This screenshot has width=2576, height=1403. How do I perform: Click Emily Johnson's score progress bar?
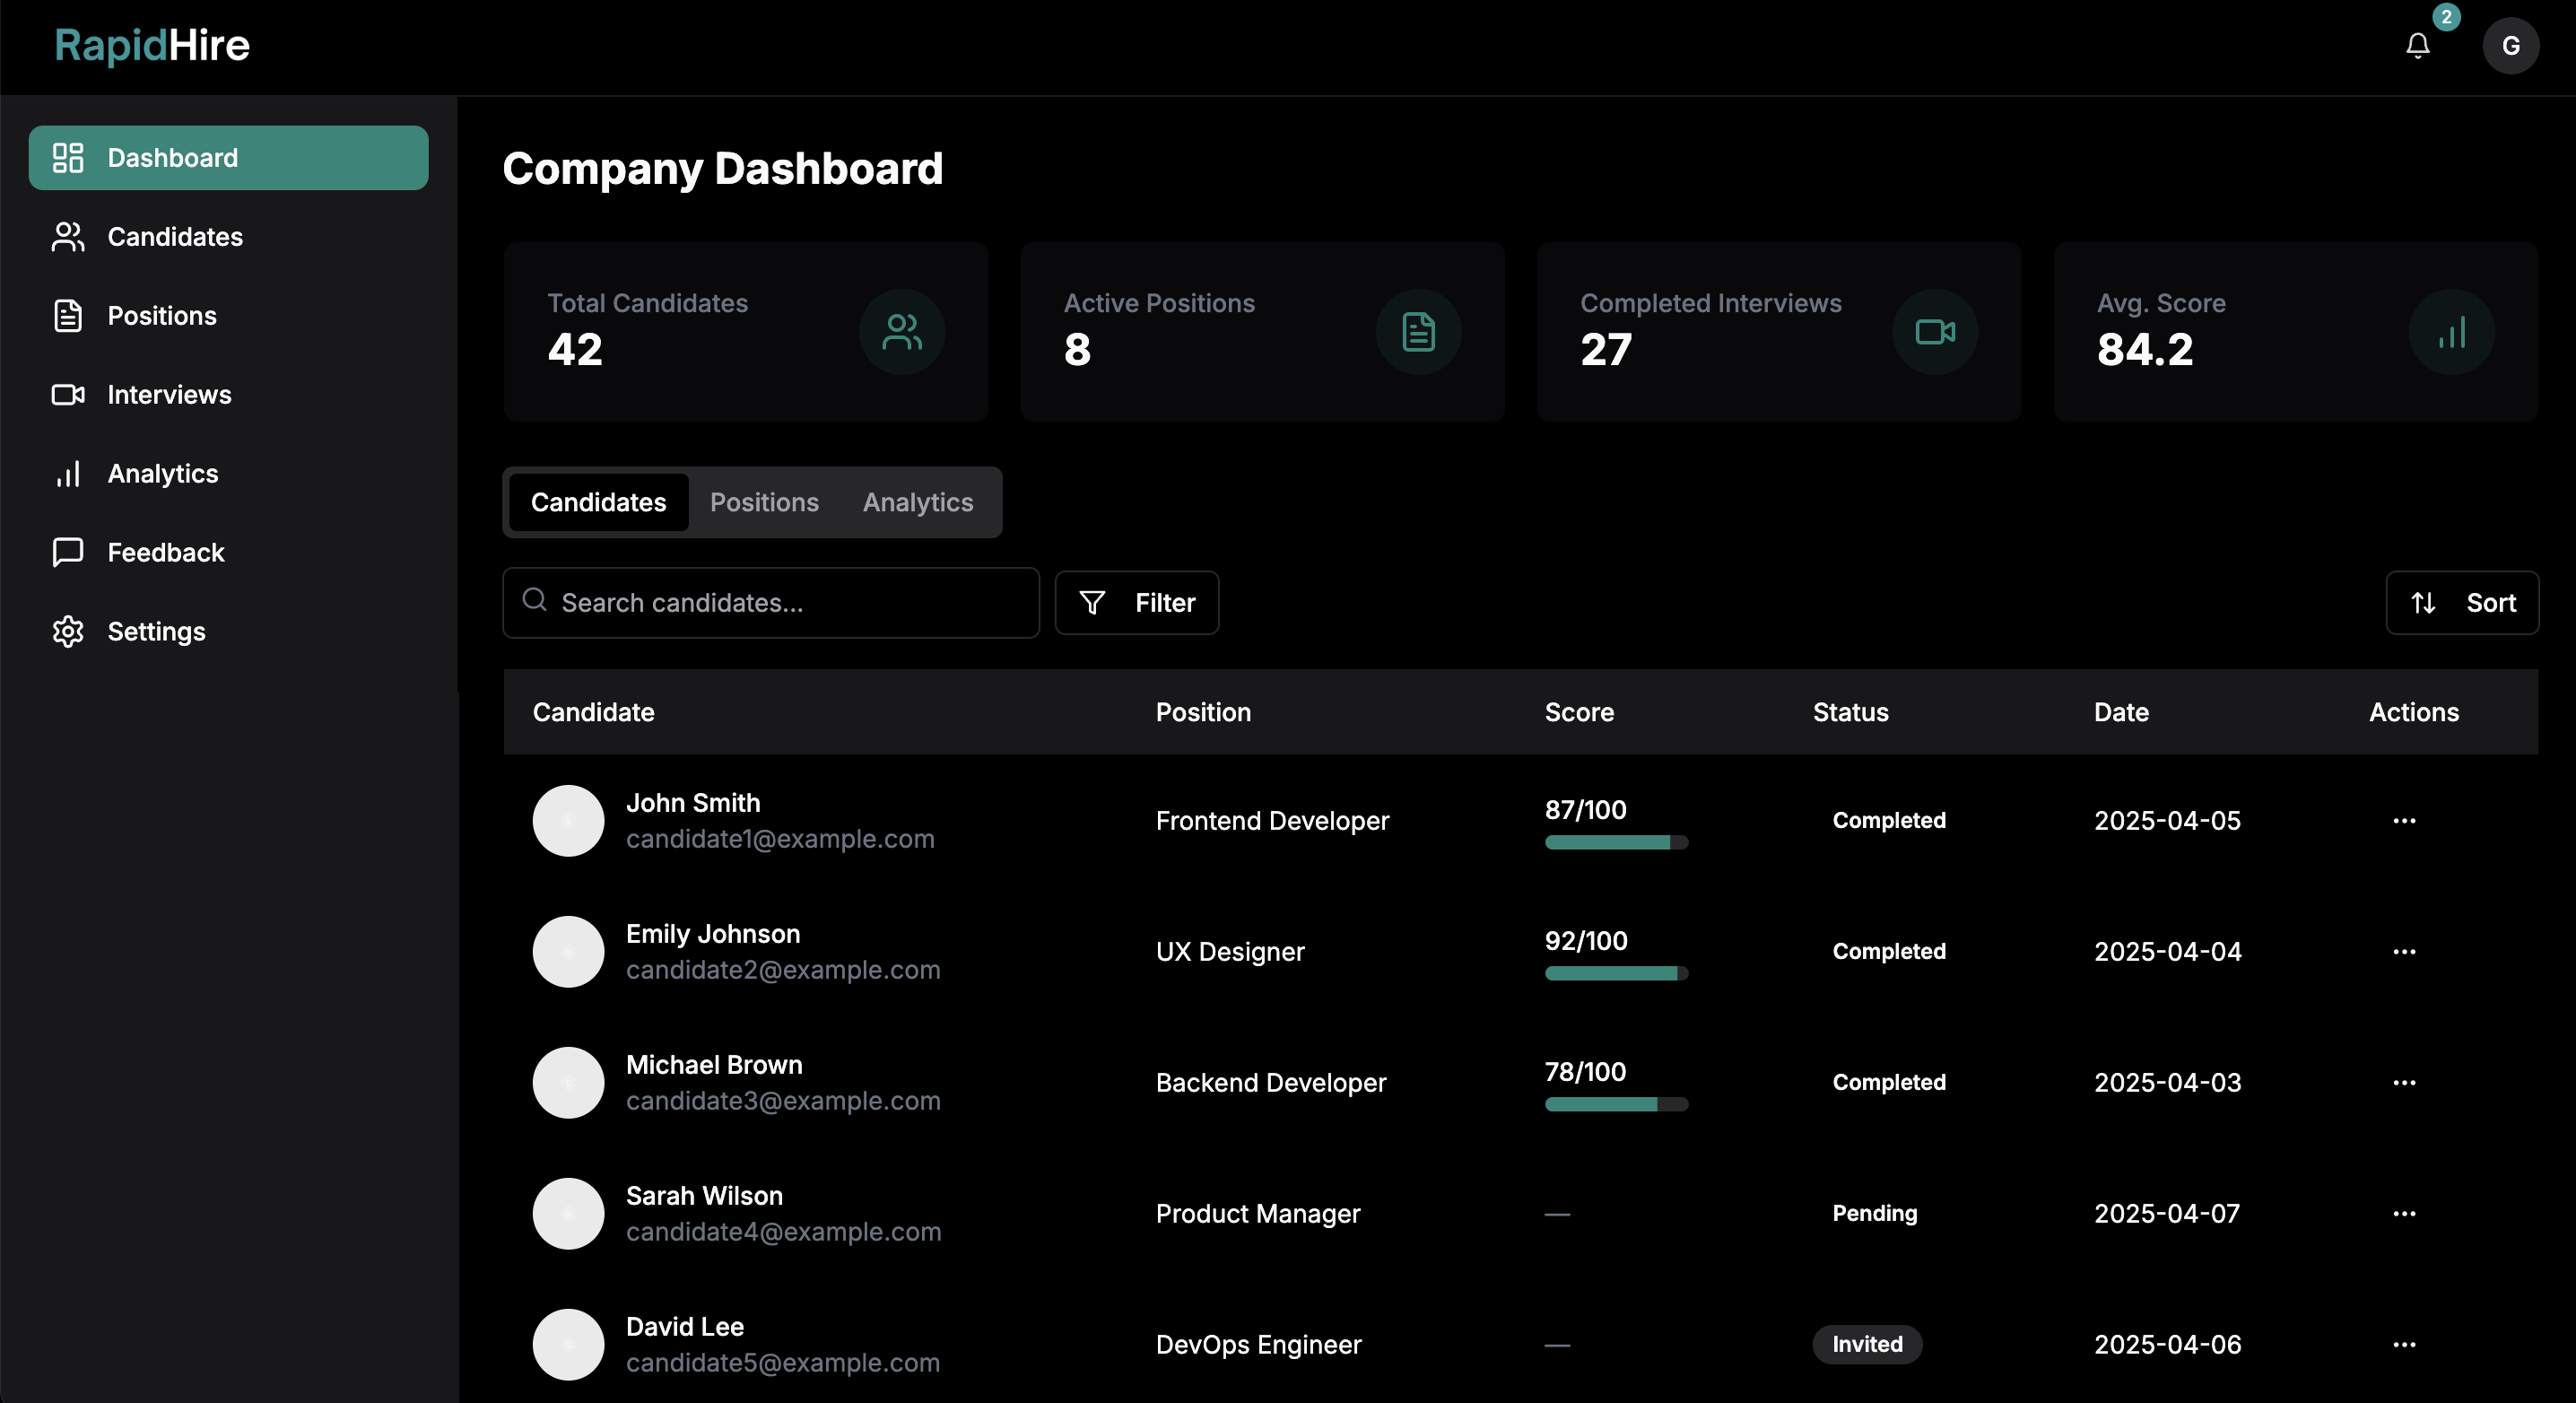pyautogui.click(x=1616, y=973)
